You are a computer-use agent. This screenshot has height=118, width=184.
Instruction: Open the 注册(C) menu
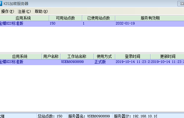pyautogui.click(x=24, y=11)
